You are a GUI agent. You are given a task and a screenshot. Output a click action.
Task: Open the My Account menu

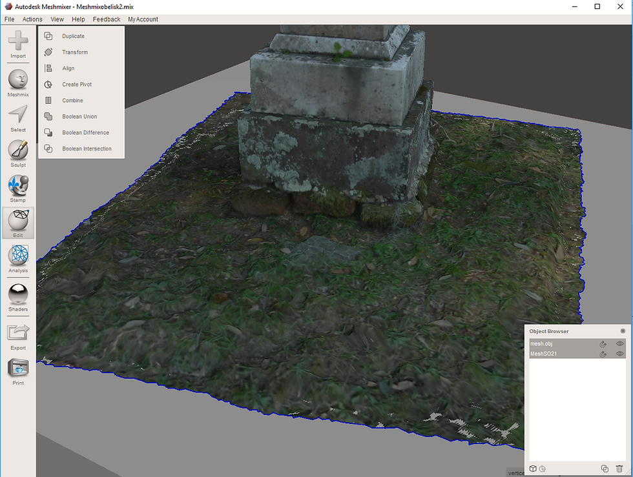(143, 19)
